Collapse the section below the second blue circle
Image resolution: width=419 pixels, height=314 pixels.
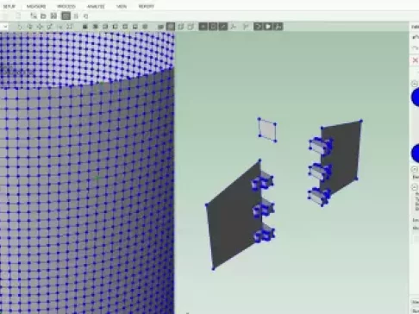(x=414, y=169)
